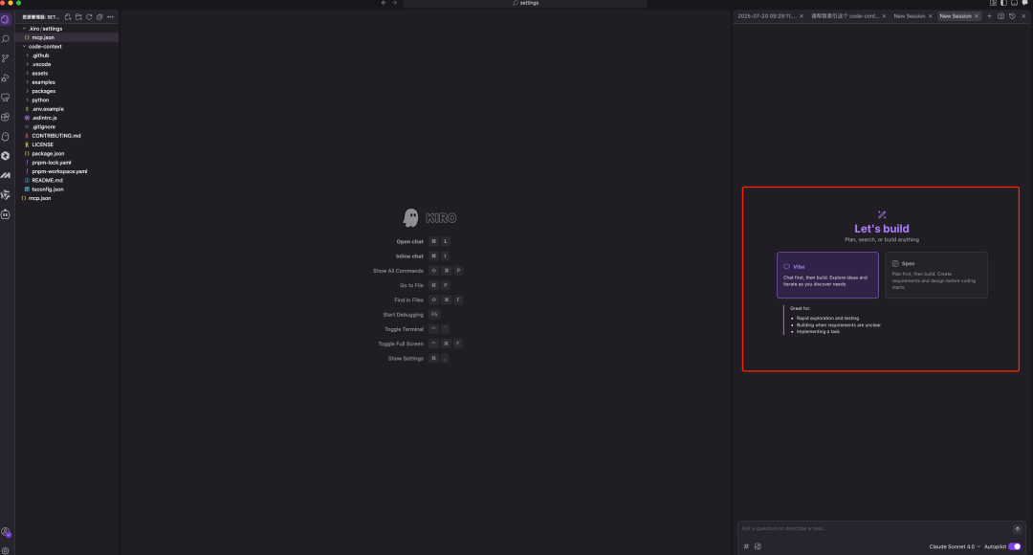Expand the assets folder
The width and height of the screenshot is (1033, 555).
tap(66, 73)
